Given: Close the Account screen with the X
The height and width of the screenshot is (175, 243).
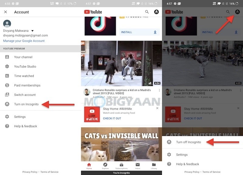Looking at the screenshot, I should tap(5, 12).
